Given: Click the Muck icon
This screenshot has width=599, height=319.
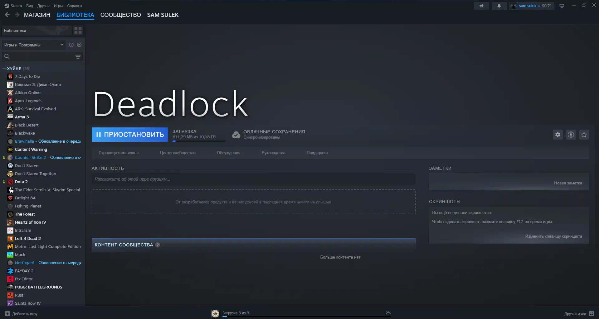Looking at the screenshot, I should [x=10, y=255].
